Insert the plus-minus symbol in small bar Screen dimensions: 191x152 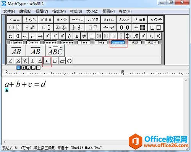click(x=92, y=36)
